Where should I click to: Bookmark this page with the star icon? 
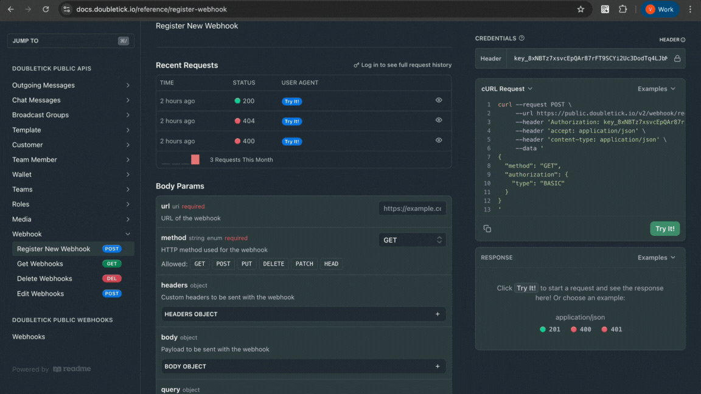click(x=581, y=9)
